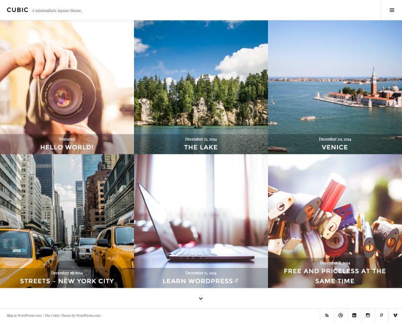Open the Vimeo social icon

tap(395, 315)
